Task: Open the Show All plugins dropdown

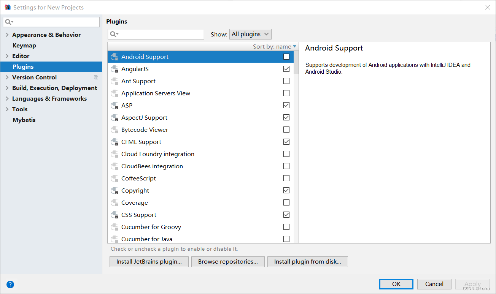Action: pyautogui.click(x=250, y=34)
